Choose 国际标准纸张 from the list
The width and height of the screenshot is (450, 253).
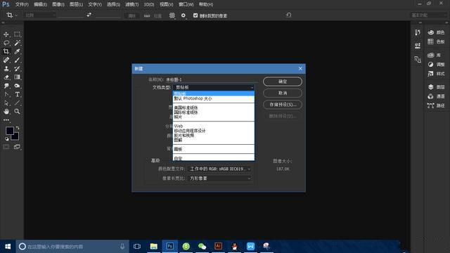214,112
